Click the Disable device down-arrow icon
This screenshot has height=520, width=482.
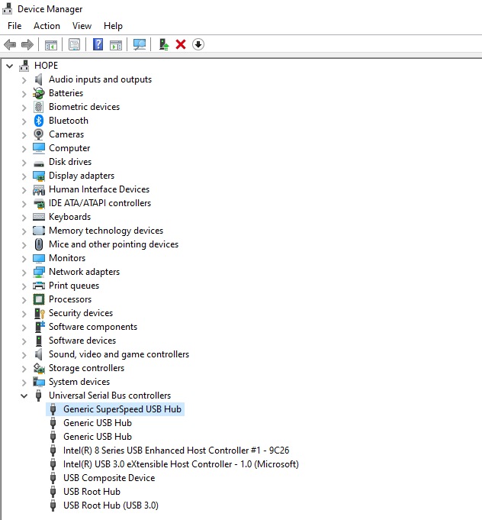198,44
